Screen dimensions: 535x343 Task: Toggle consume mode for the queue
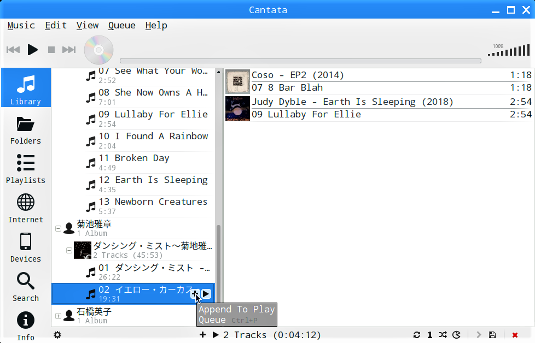tap(456, 335)
